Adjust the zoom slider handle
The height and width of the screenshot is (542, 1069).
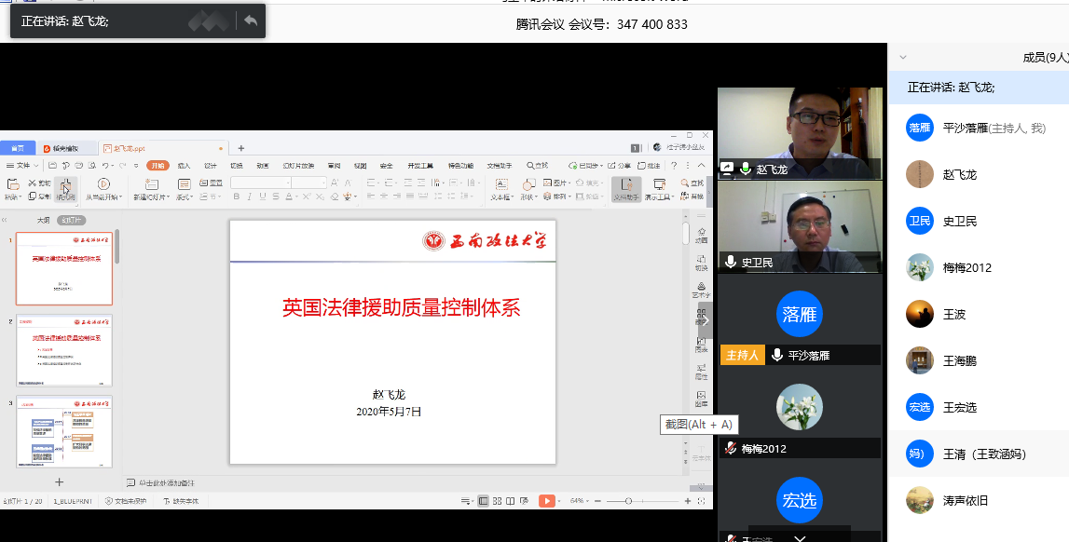click(628, 501)
